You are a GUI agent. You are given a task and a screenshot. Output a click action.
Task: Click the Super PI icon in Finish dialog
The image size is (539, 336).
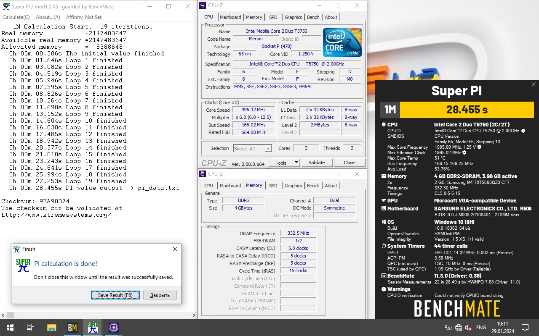click(23, 266)
